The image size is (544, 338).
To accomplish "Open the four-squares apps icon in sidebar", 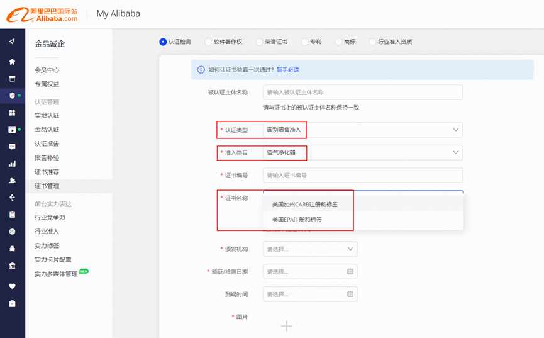I will coord(12,113).
